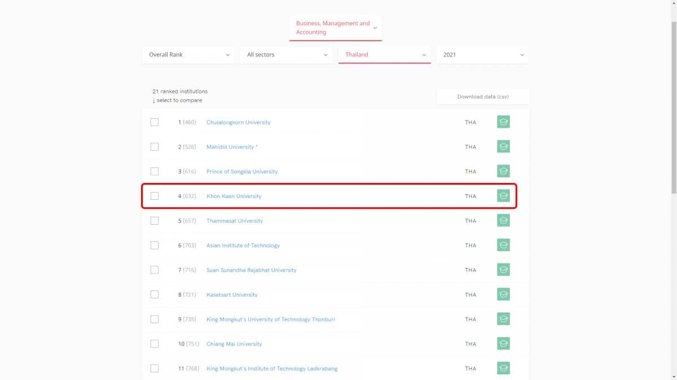This screenshot has height=380, width=677.
Task: Mark Chiang Mai University checkbox for comparison
Action: point(155,344)
